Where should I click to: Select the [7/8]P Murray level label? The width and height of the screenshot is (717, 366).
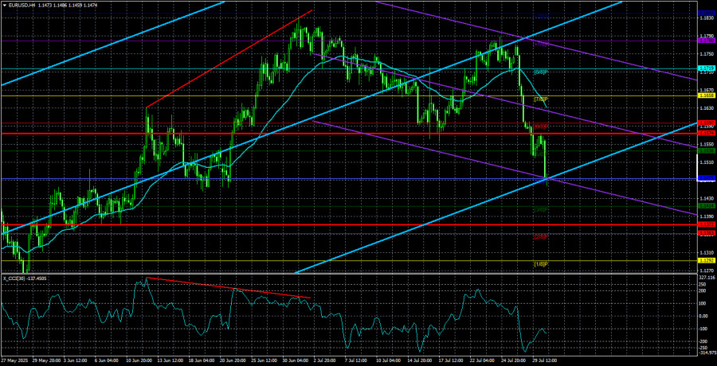(542, 99)
